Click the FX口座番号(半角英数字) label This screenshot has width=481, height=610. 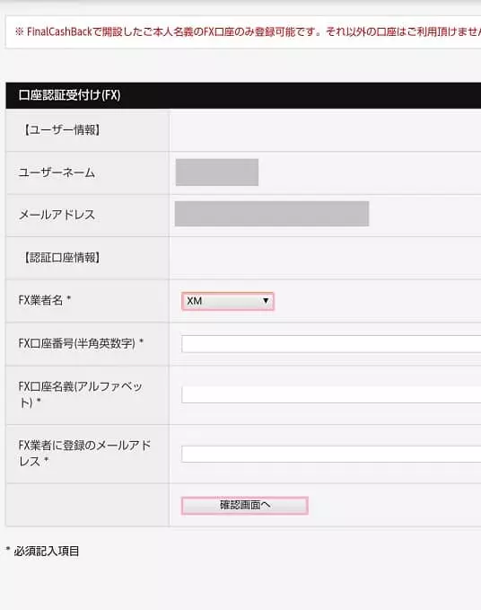pos(81,343)
